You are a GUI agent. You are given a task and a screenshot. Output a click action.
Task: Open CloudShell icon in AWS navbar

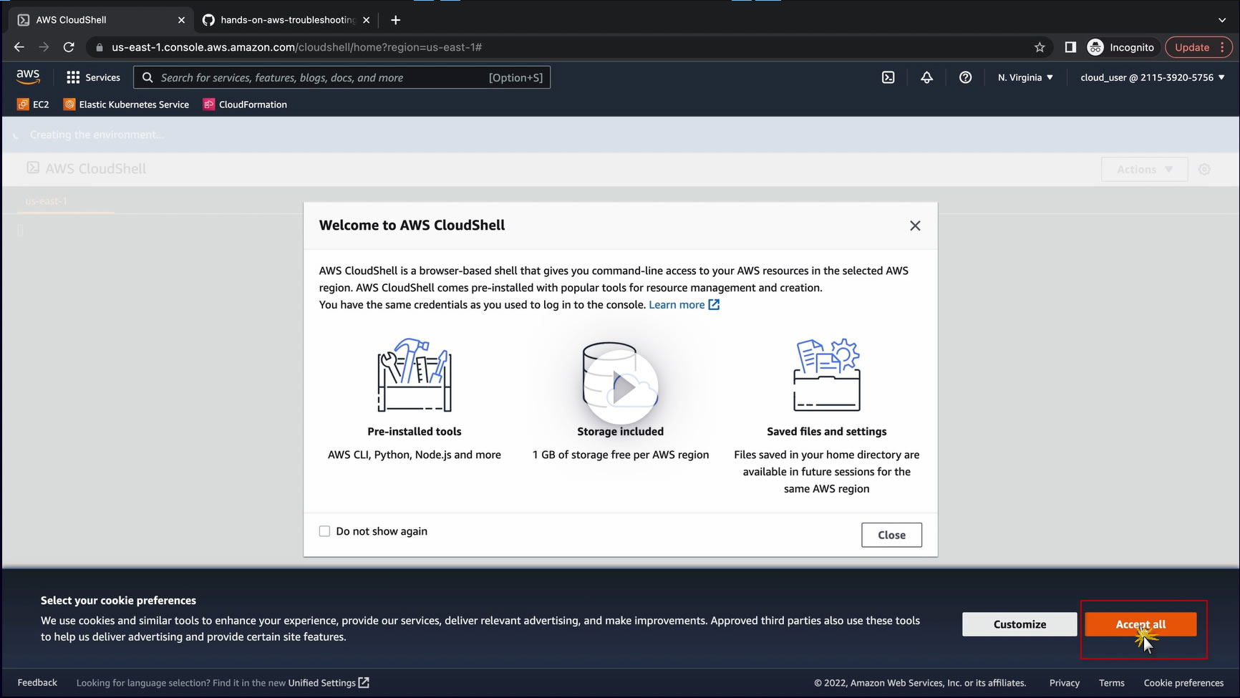888,77
